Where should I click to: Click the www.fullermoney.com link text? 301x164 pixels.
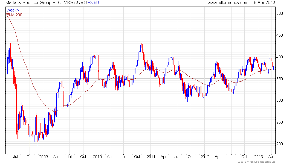(228, 3)
